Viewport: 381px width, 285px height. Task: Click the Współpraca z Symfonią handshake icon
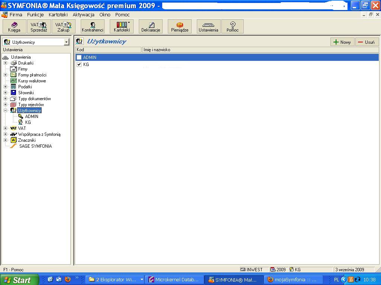pos(13,134)
